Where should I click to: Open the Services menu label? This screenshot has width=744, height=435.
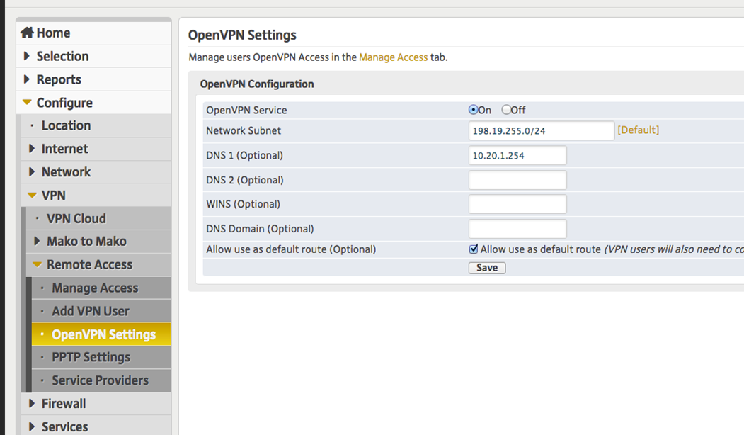[x=65, y=427]
